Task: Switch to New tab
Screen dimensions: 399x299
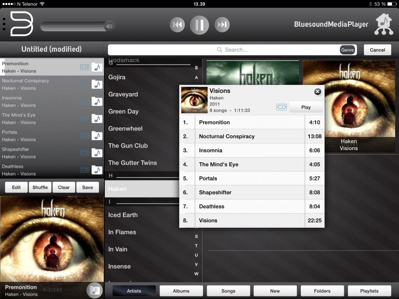Action: click(x=275, y=291)
